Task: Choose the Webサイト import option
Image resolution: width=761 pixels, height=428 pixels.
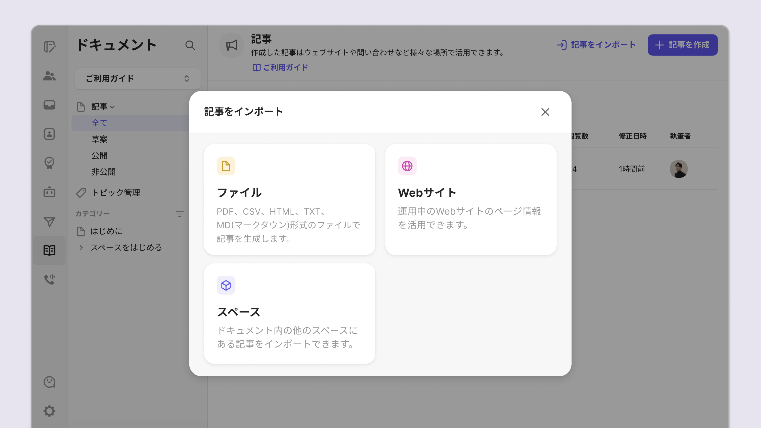Action: pos(471,199)
